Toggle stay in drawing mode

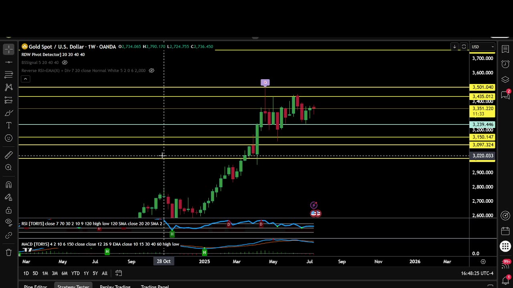8,197
